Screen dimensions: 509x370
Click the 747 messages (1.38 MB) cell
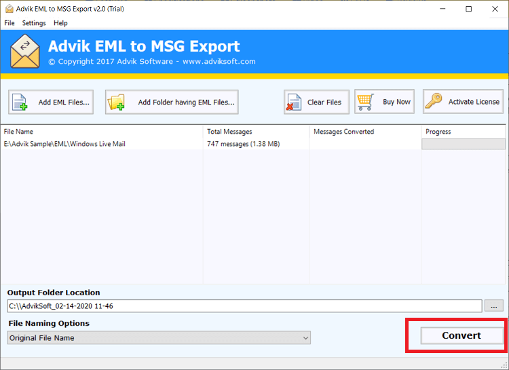point(244,144)
